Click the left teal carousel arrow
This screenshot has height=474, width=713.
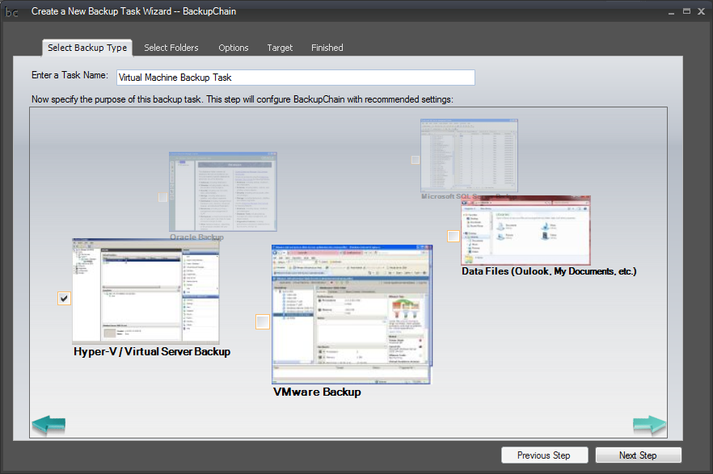(49, 425)
